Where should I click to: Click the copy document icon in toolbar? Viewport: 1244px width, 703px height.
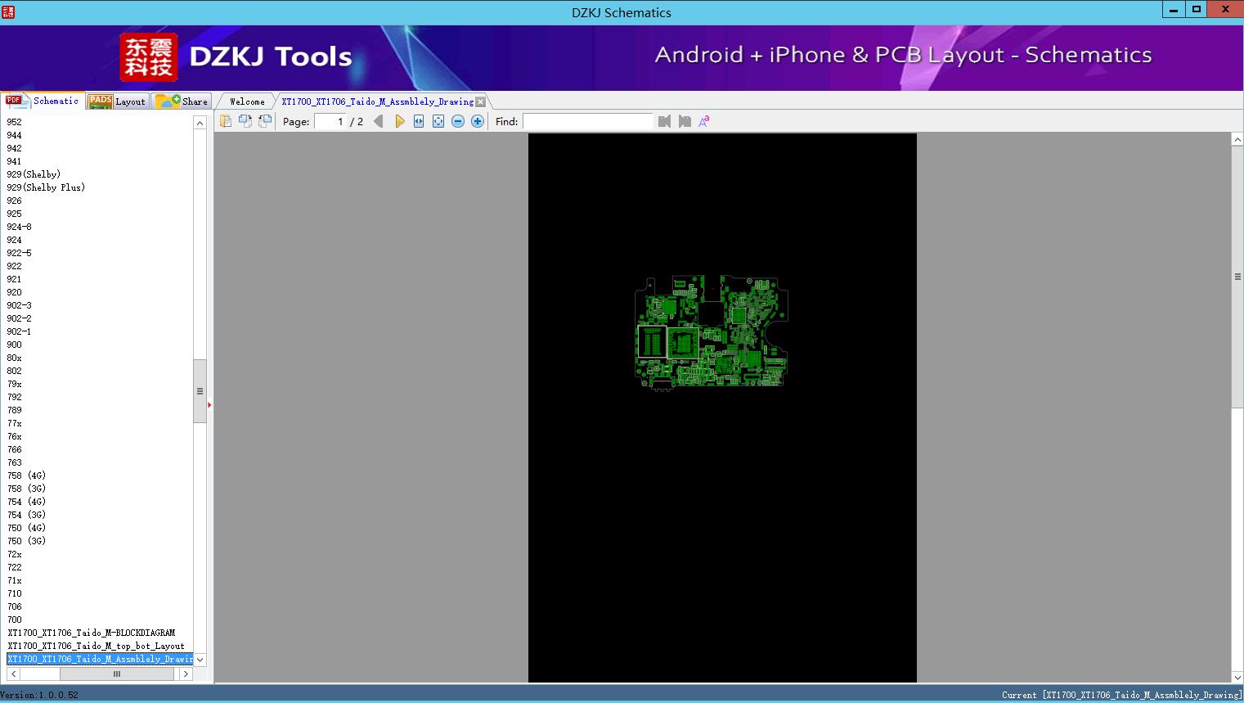point(226,121)
